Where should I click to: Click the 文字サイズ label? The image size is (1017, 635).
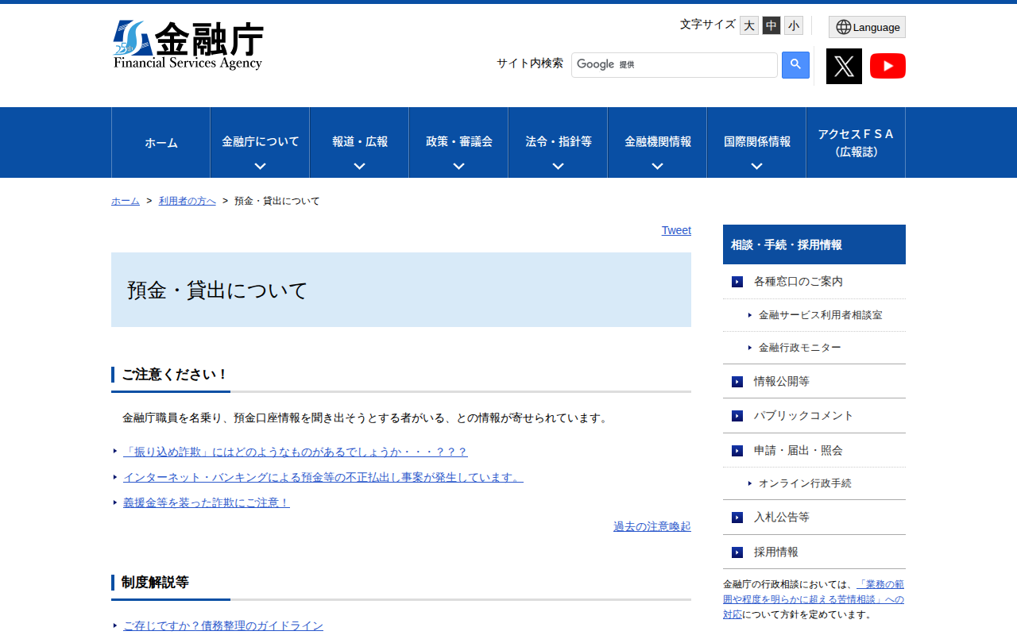click(x=708, y=25)
